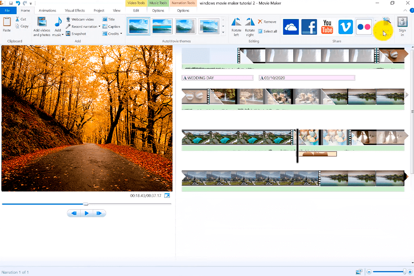The image size is (414, 276).
Task: Click Webcam video
Action: 80,19
